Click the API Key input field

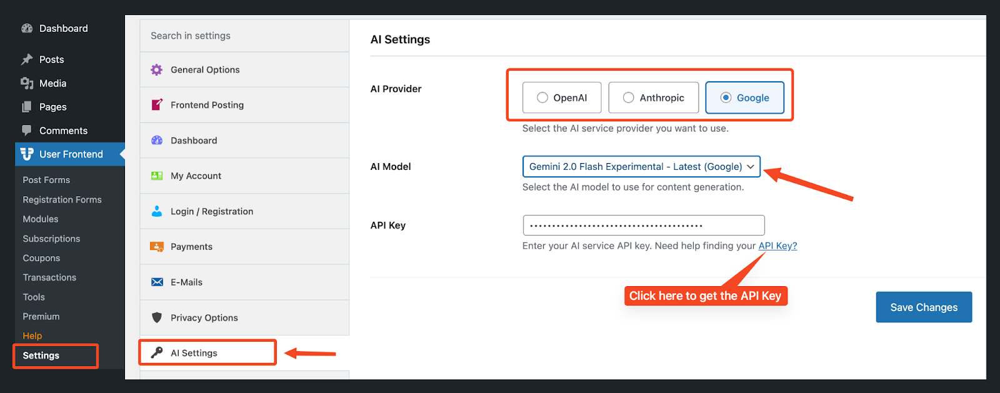644,225
